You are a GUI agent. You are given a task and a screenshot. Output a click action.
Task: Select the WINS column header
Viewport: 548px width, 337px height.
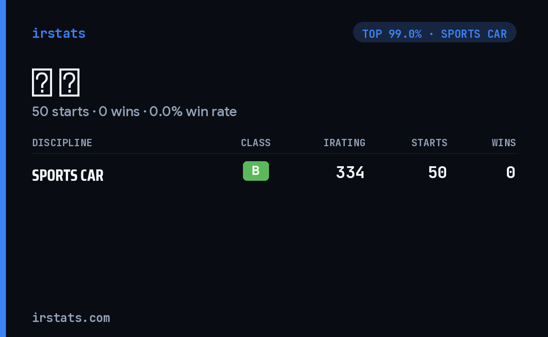click(504, 143)
